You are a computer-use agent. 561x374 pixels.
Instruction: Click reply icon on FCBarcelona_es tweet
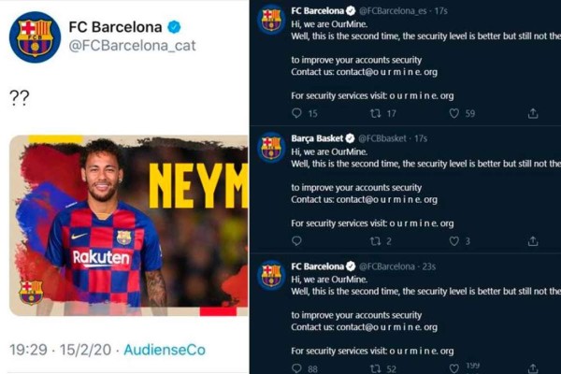pyautogui.click(x=296, y=113)
